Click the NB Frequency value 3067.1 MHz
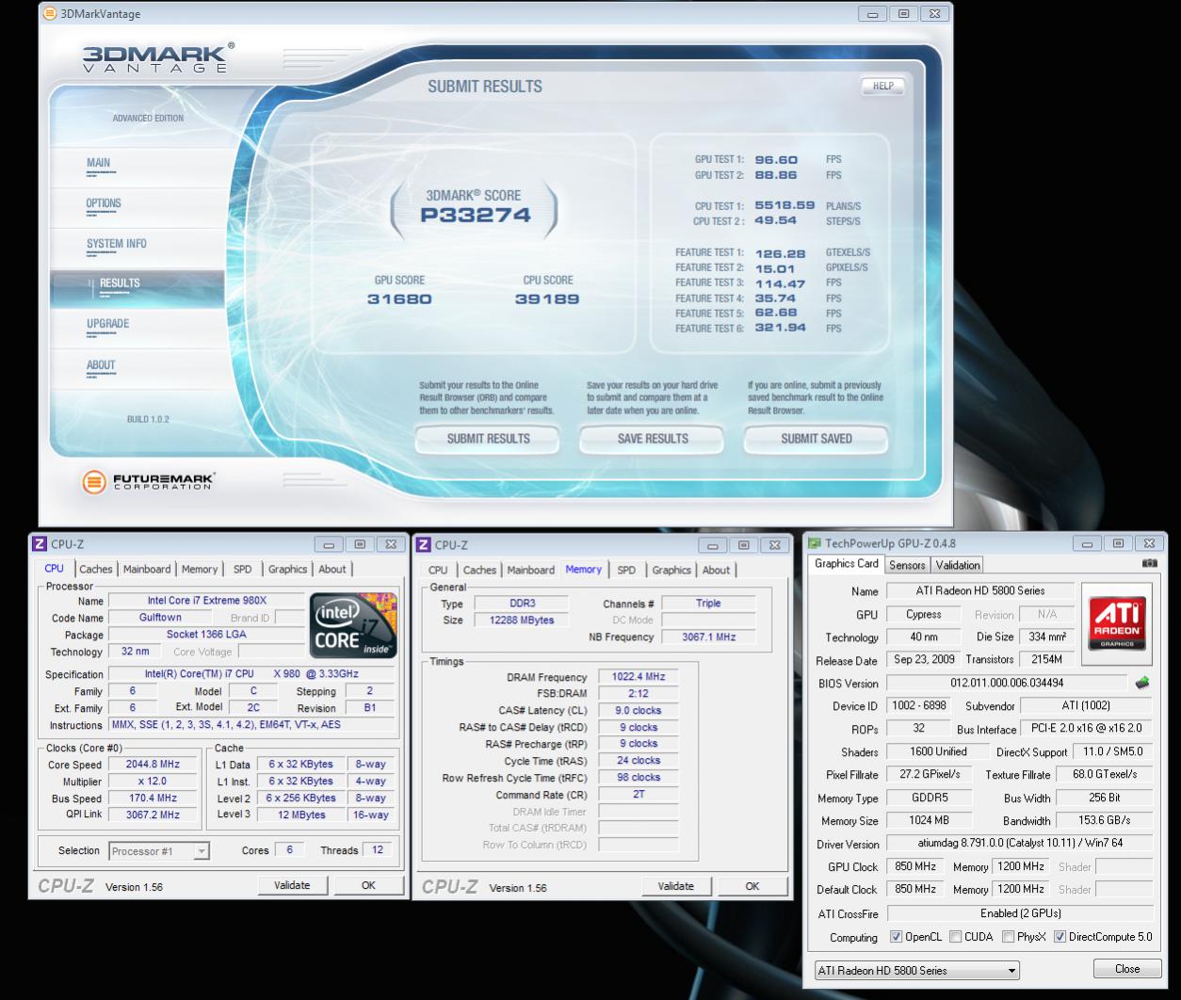The height and width of the screenshot is (1000, 1181). pos(708,637)
